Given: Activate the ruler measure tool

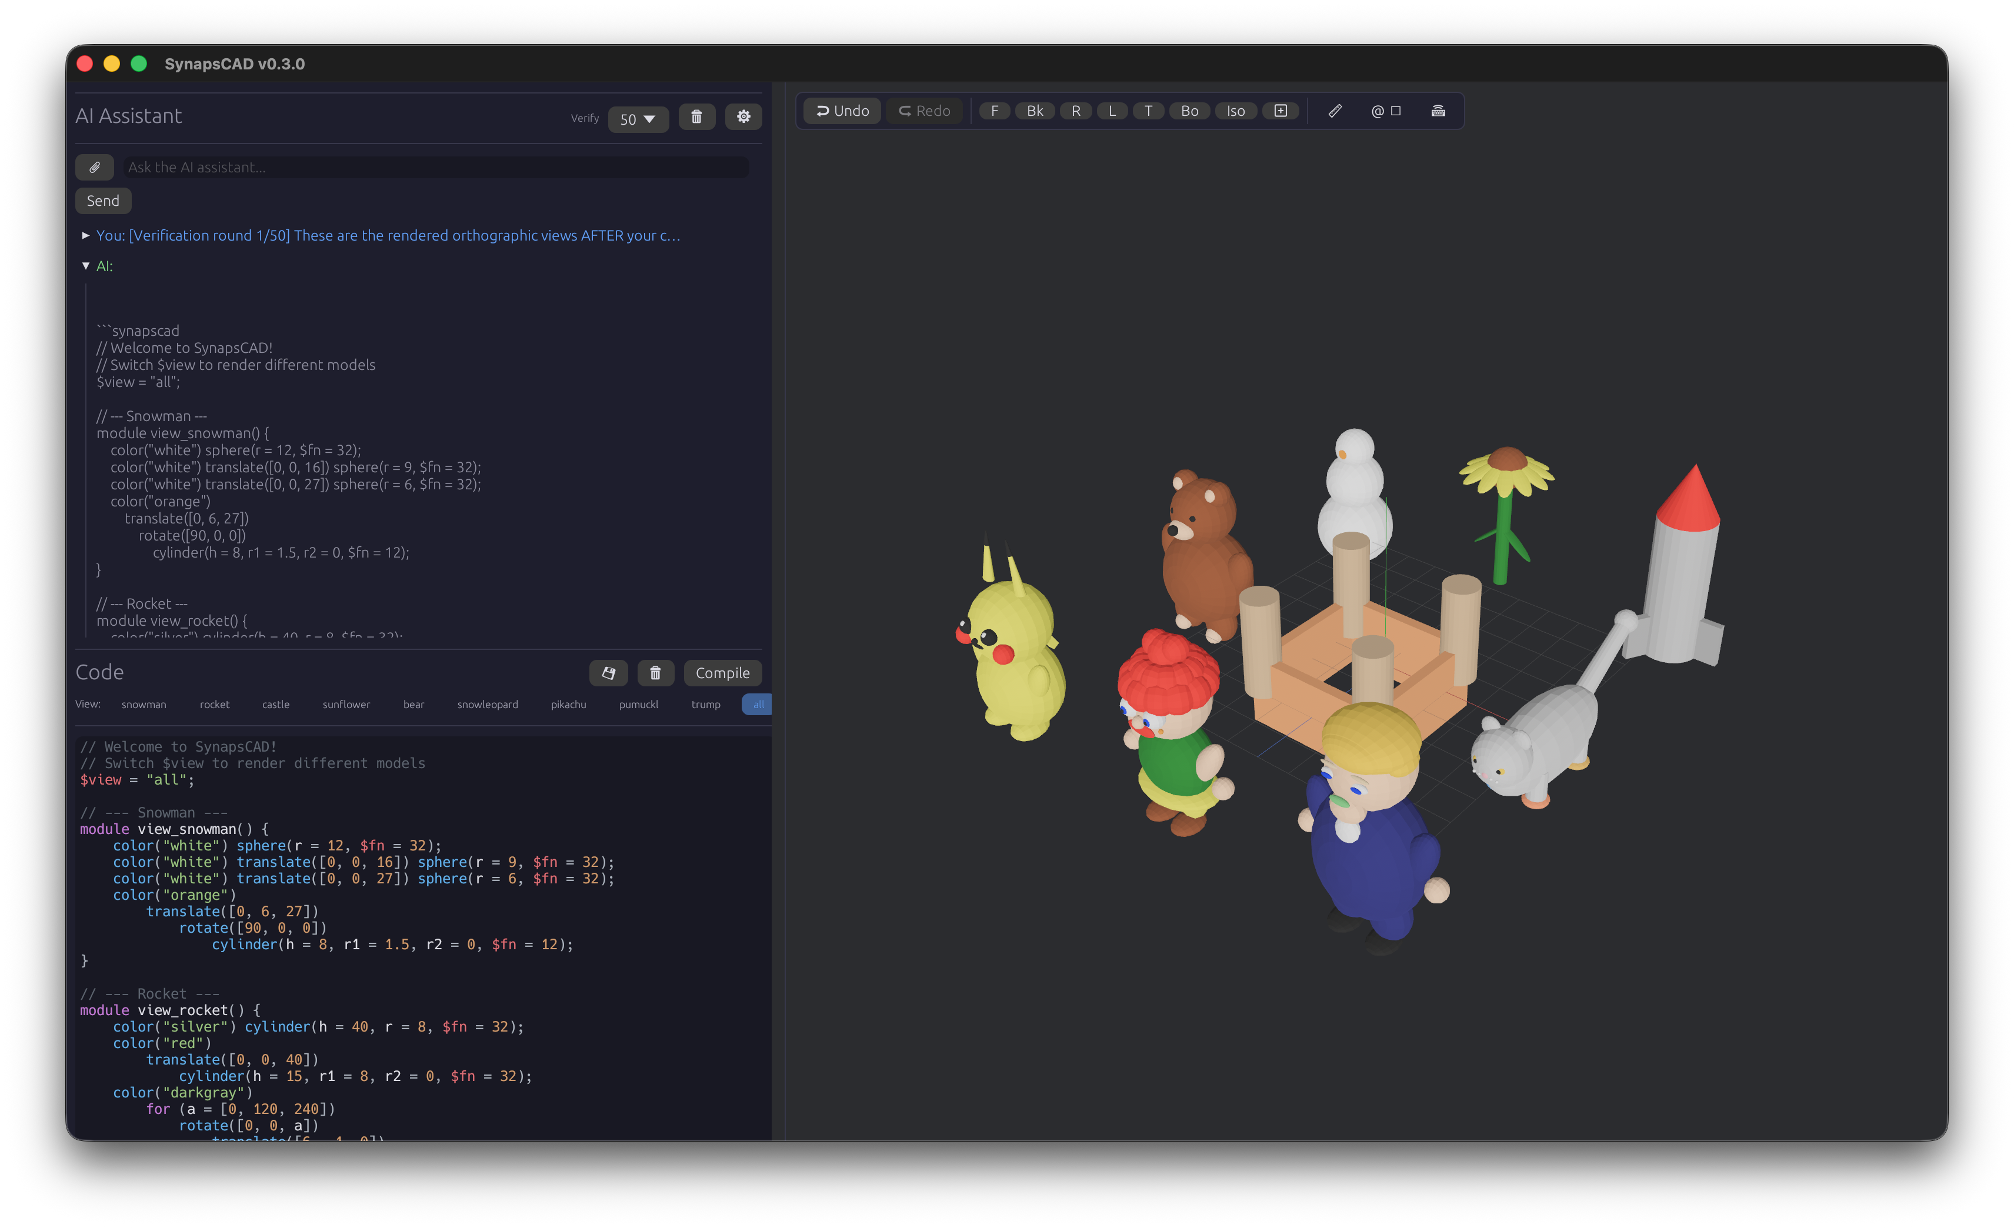Looking at the screenshot, I should [1335, 111].
